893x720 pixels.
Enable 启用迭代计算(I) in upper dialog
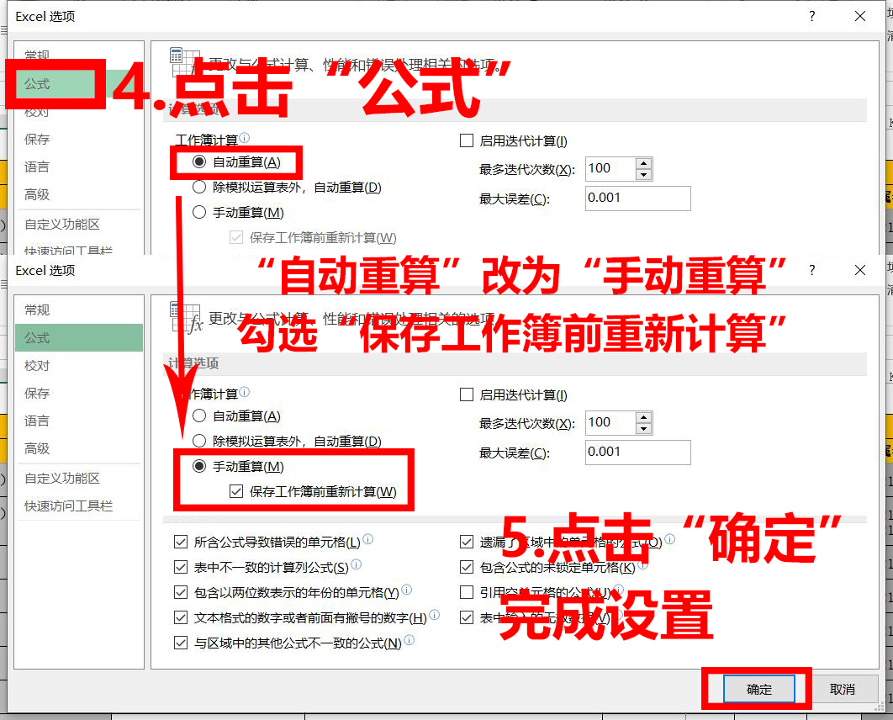(x=467, y=140)
